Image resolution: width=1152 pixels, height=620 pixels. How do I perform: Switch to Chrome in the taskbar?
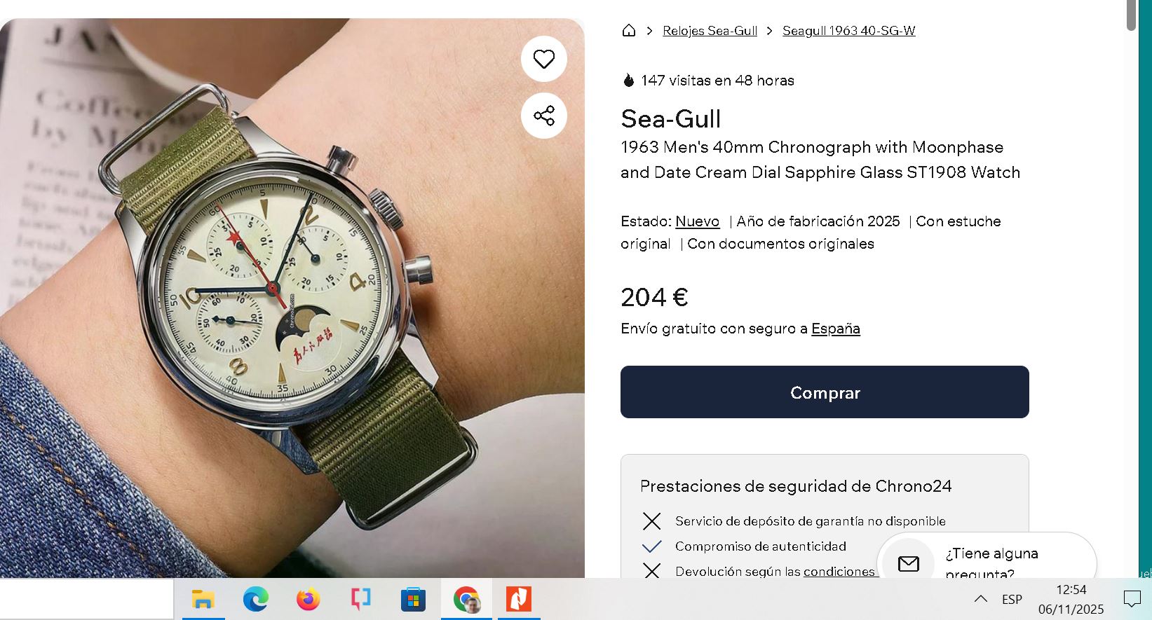(466, 600)
